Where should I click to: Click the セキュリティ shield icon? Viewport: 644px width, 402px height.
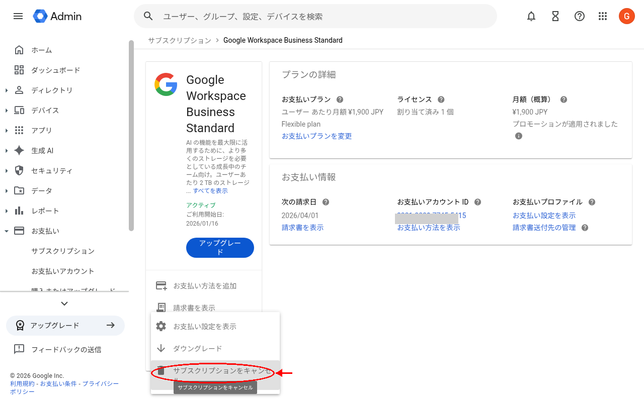[x=20, y=170]
